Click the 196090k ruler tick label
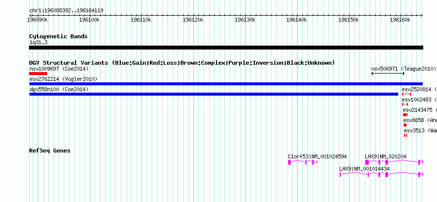 click(37, 20)
